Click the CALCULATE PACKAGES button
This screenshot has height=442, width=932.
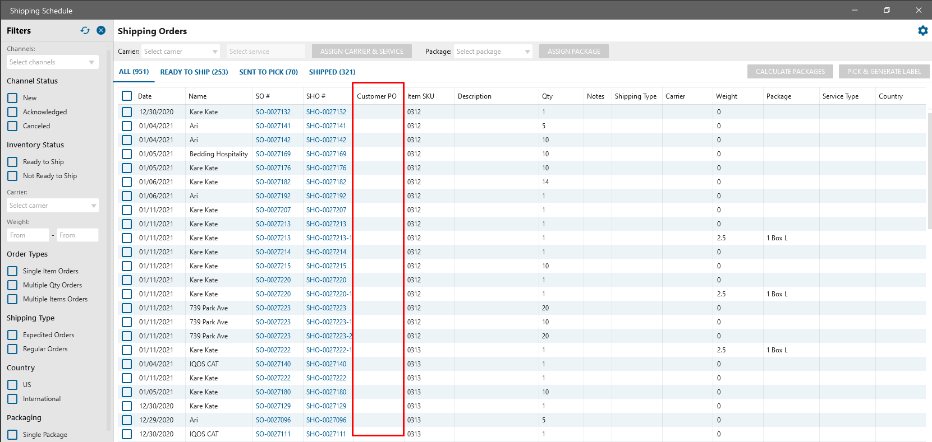[x=790, y=72]
